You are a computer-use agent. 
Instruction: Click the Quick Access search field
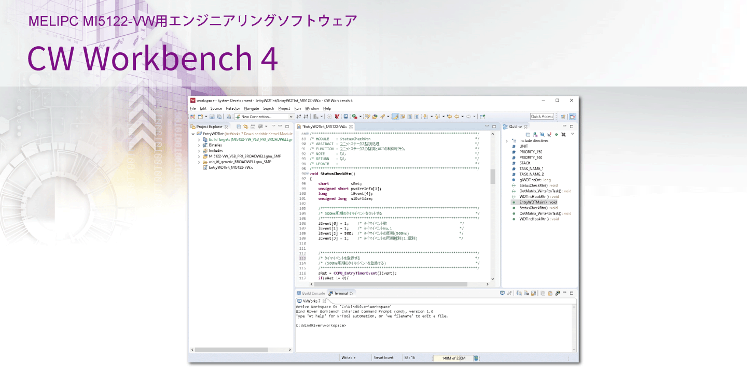click(542, 117)
